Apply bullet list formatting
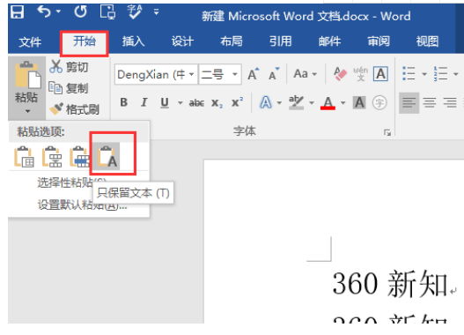Screen dimensions: 464x335 409,73
